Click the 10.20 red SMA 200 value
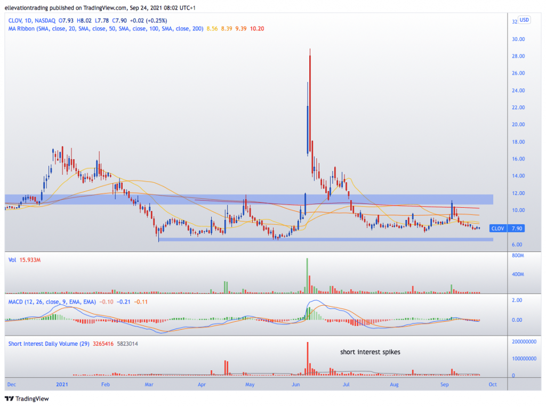This screenshot has height=407, width=546. [257, 29]
